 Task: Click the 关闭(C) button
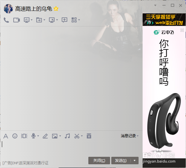coord(99,161)
